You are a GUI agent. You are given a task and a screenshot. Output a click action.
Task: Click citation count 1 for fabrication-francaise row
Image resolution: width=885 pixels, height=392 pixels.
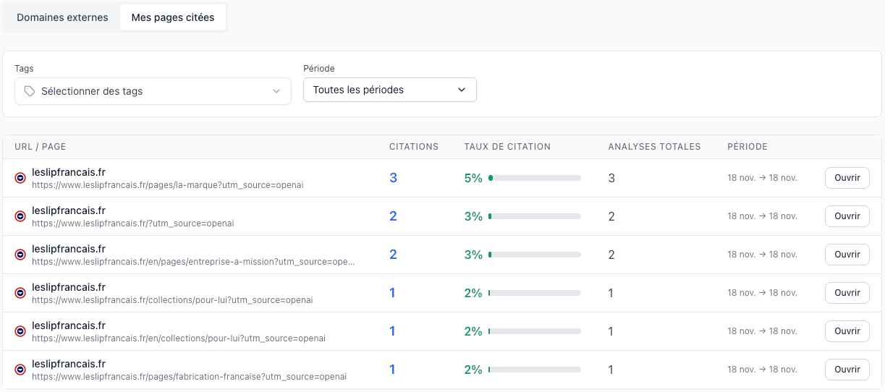pyautogui.click(x=392, y=370)
